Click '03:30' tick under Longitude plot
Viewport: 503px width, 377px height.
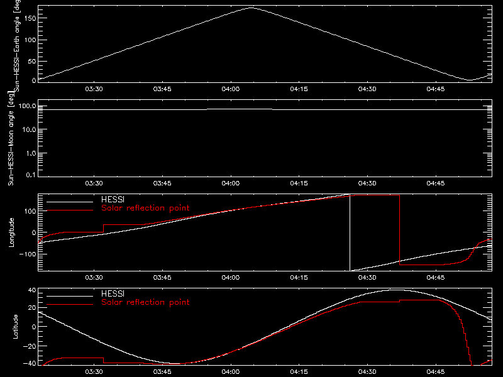[94, 277]
